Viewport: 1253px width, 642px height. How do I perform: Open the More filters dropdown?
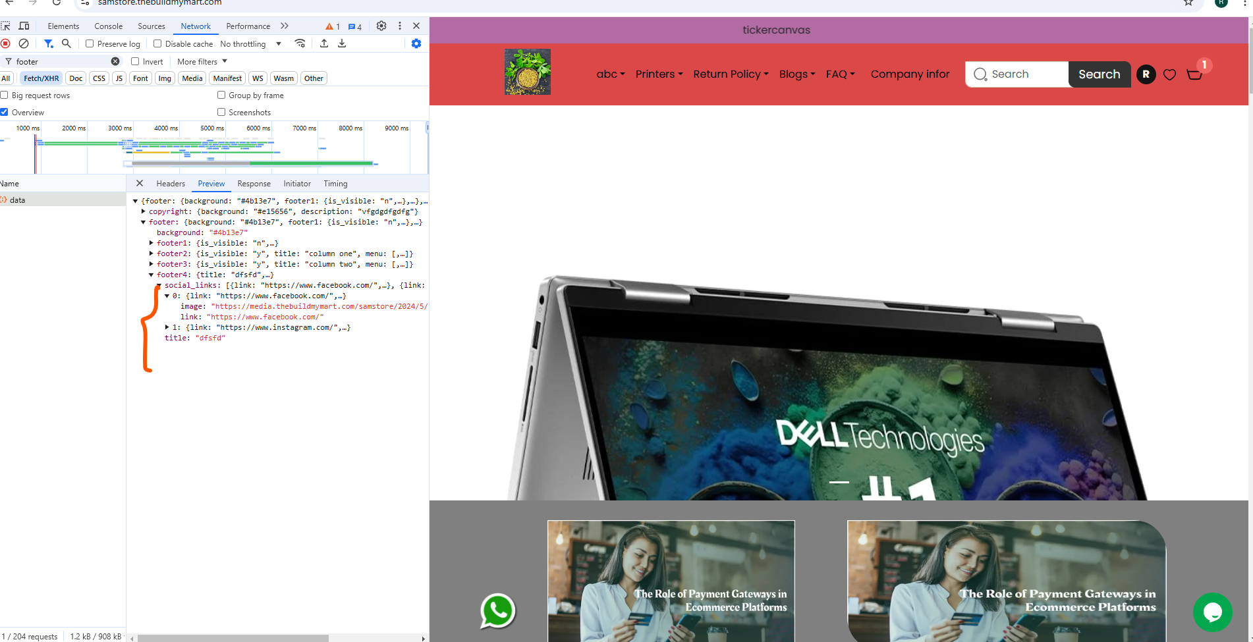point(202,61)
